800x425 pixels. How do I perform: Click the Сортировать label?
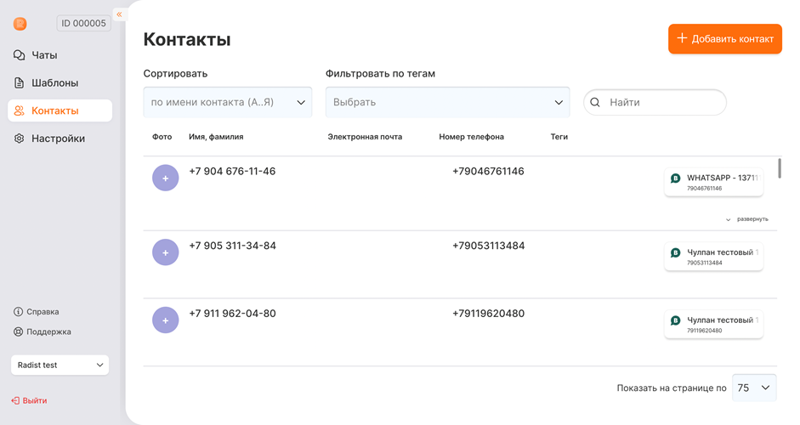175,73
